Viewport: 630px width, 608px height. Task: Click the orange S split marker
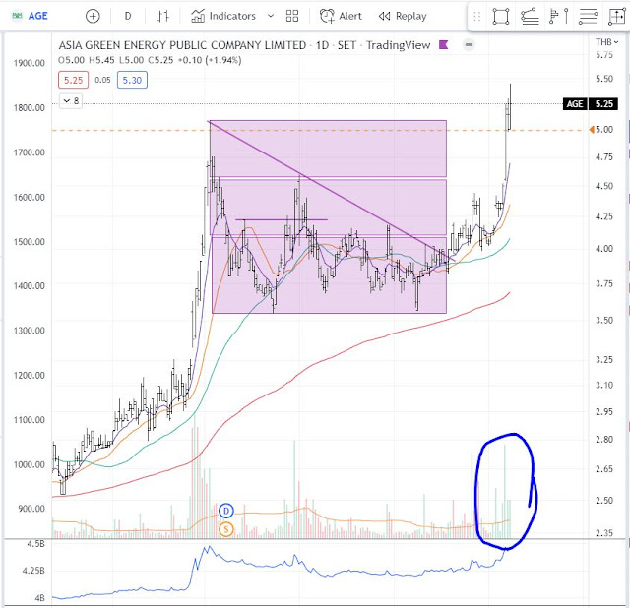click(x=226, y=529)
